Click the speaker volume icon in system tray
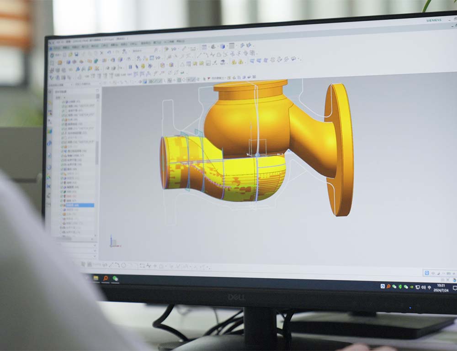 [423, 287]
